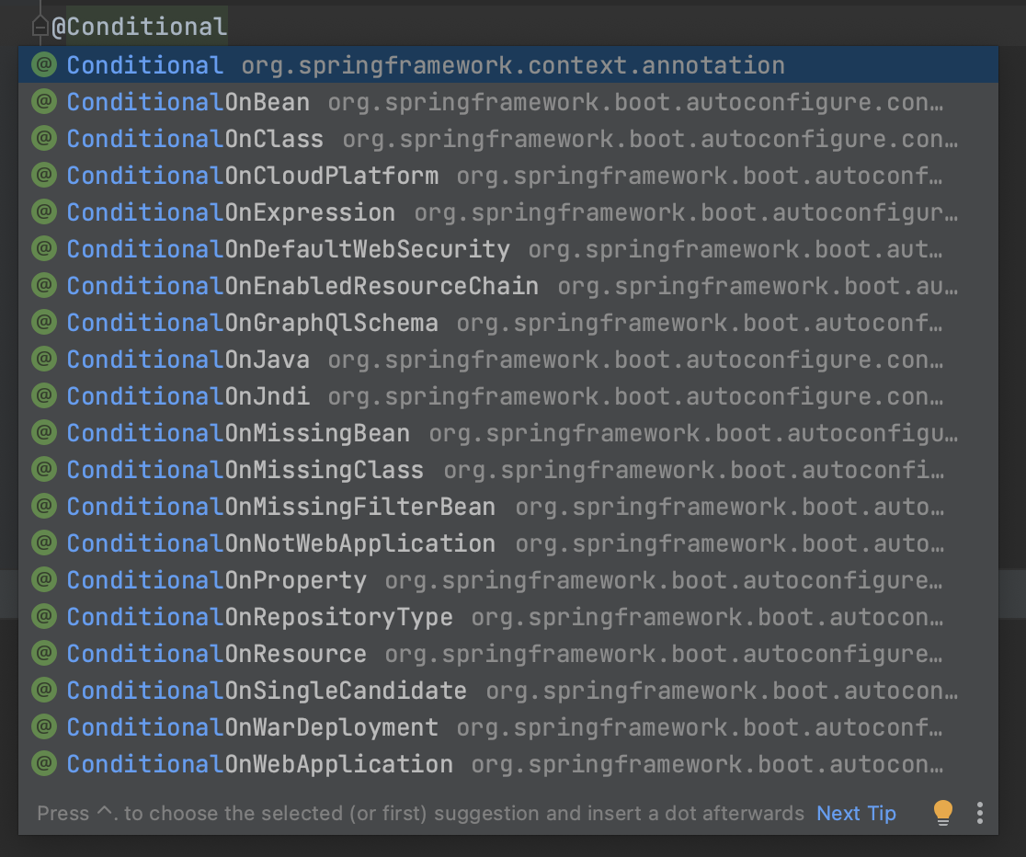Select the ConditionalOnExpression suggestion

click(x=230, y=211)
